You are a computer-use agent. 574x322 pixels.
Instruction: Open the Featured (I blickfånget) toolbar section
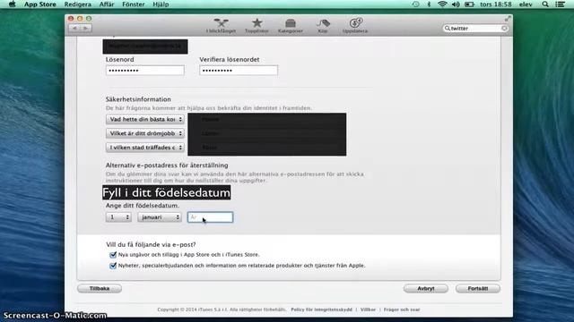(221, 26)
